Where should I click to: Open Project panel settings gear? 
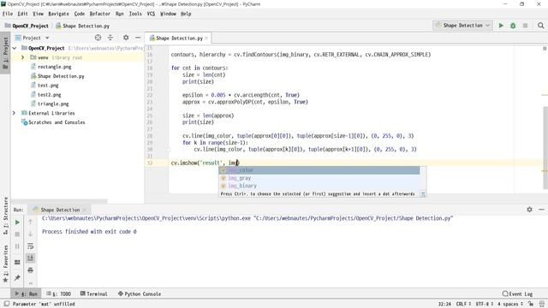pyautogui.click(x=126, y=38)
